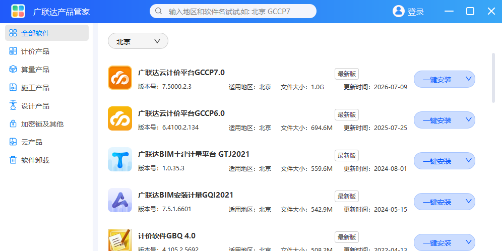Click the 最新版 tag of GTJ2021
Viewport: 502px width, 251px height.
point(347,156)
